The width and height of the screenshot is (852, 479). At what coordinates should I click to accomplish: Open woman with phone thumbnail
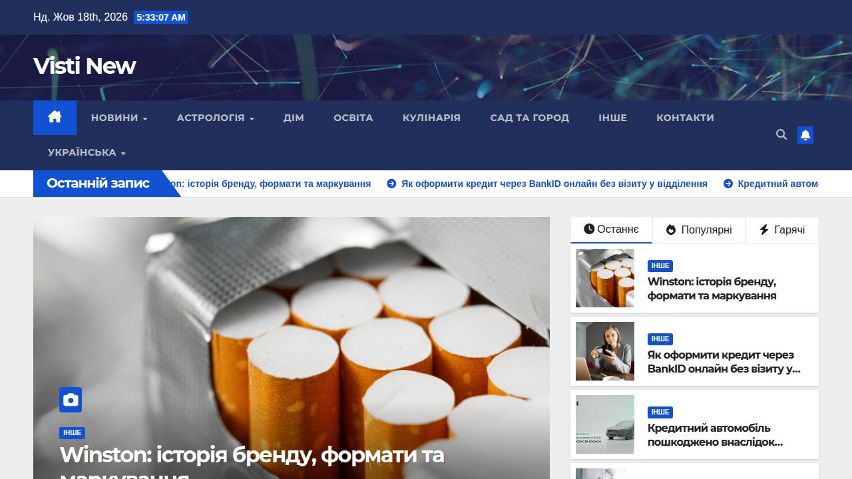(605, 351)
